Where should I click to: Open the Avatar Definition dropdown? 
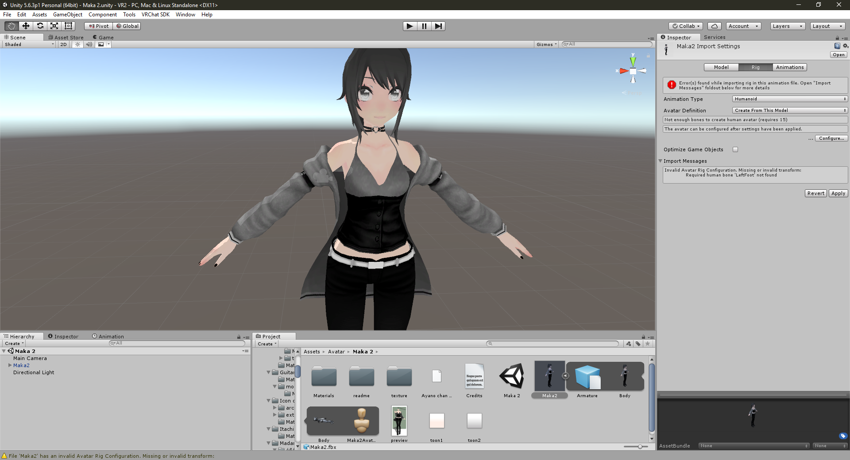(790, 111)
